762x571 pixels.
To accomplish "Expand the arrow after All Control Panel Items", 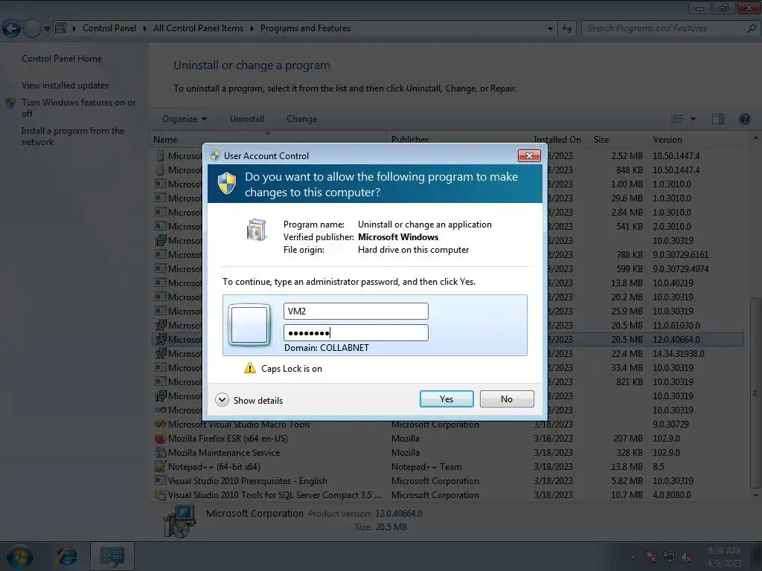I will pyautogui.click(x=252, y=29).
